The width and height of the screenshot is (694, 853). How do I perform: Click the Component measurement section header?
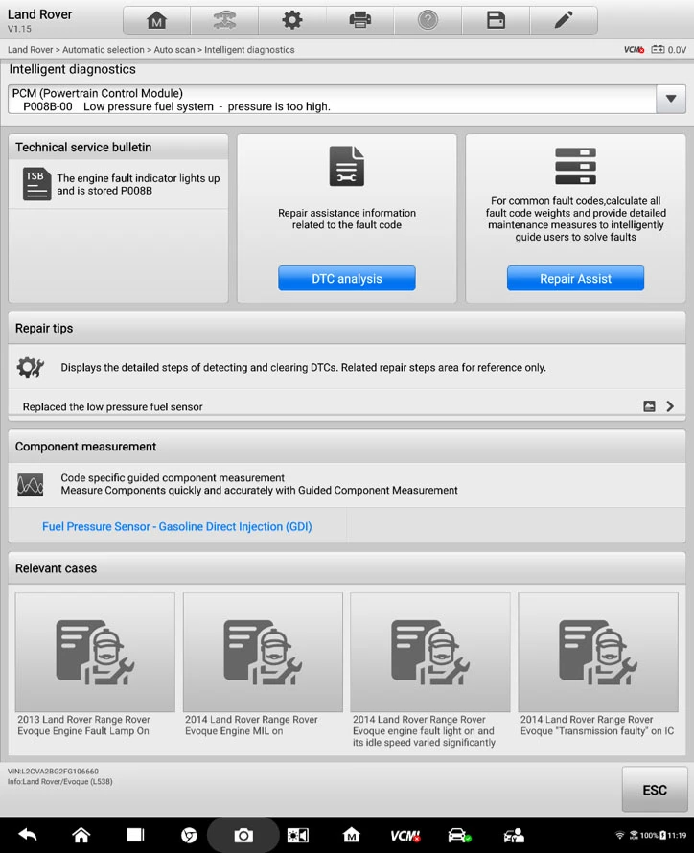click(346, 447)
